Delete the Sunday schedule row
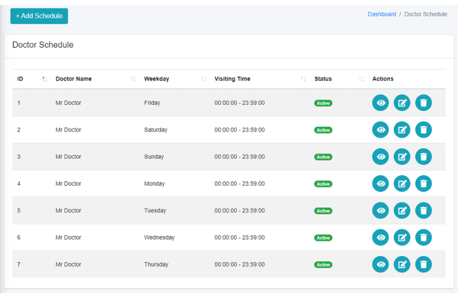The image size is (458, 305). [x=423, y=157]
